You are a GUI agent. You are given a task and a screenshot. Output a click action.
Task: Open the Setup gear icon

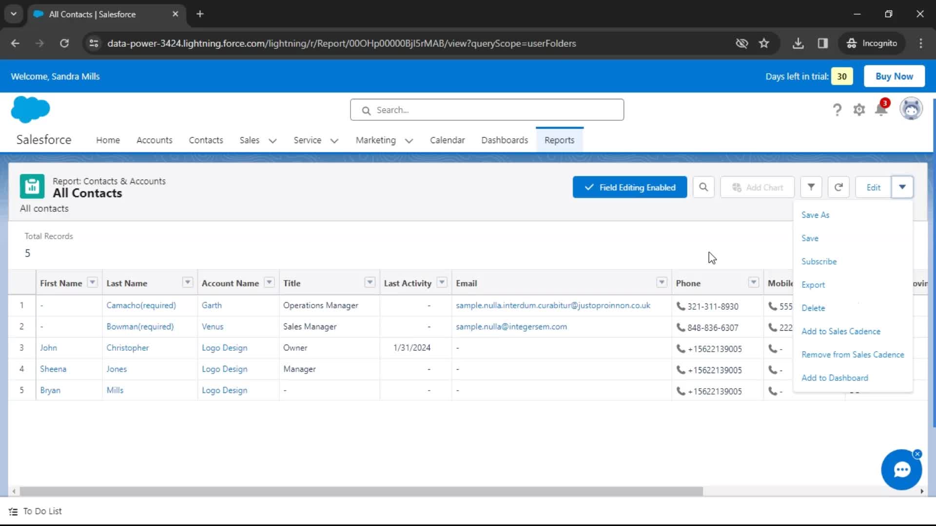pyautogui.click(x=859, y=110)
